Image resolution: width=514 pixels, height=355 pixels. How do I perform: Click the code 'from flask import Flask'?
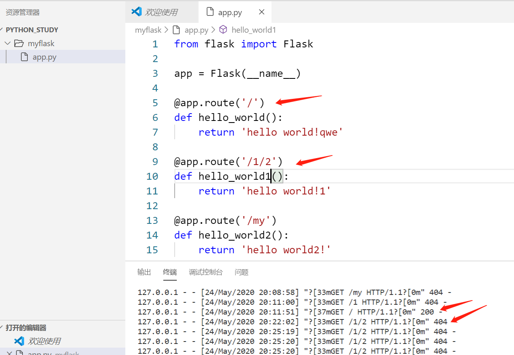point(244,44)
